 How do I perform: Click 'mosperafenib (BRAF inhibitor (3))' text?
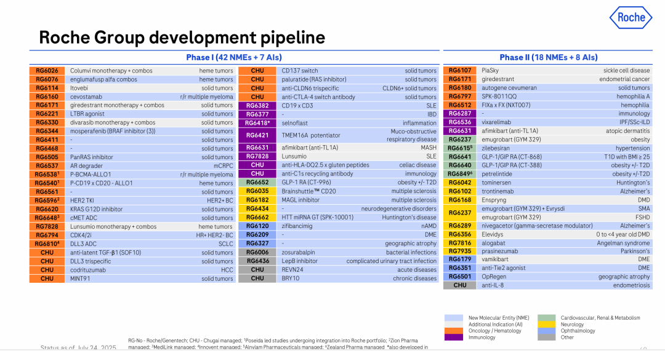(x=113, y=132)
